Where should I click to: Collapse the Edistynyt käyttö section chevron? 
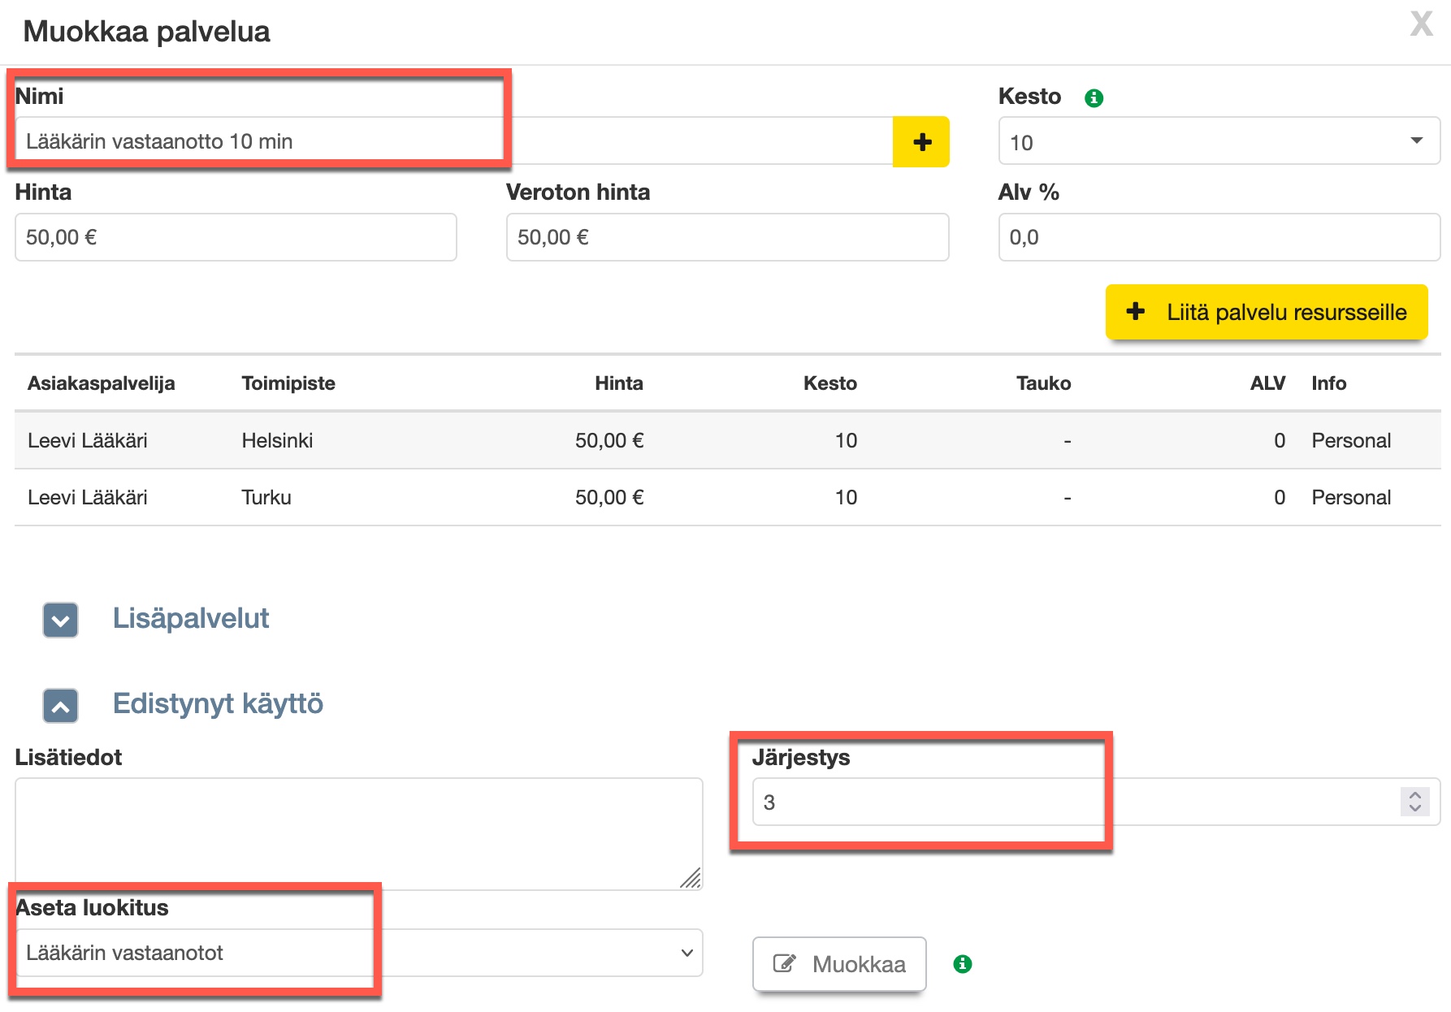tap(61, 706)
